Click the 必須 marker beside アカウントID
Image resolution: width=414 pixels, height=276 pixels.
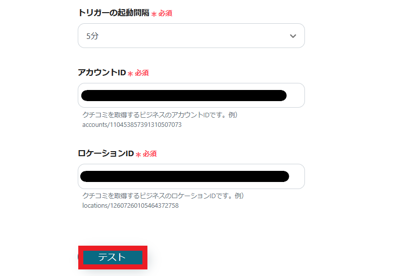coord(142,73)
